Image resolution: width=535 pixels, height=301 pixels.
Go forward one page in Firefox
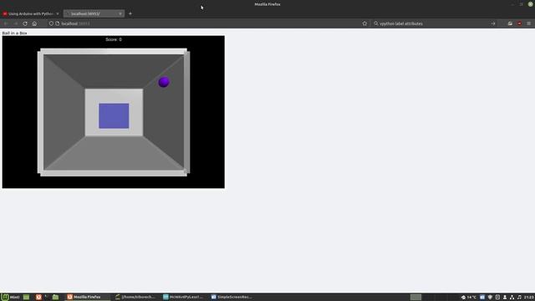pyautogui.click(x=15, y=23)
